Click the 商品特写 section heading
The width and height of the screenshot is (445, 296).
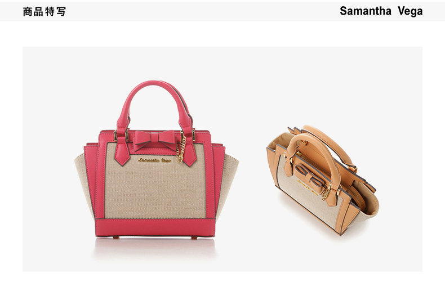coord(44,12)
